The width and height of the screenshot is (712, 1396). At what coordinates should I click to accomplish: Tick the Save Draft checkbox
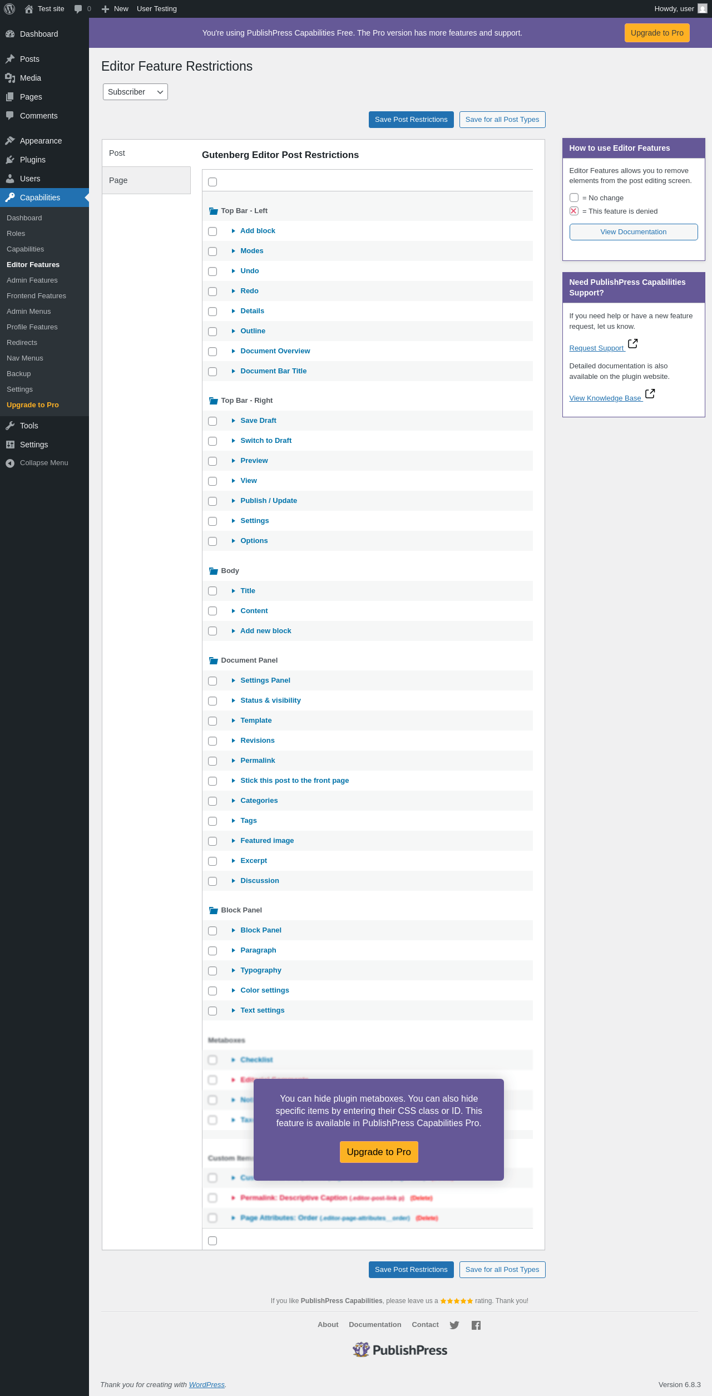tap(212, 421)
